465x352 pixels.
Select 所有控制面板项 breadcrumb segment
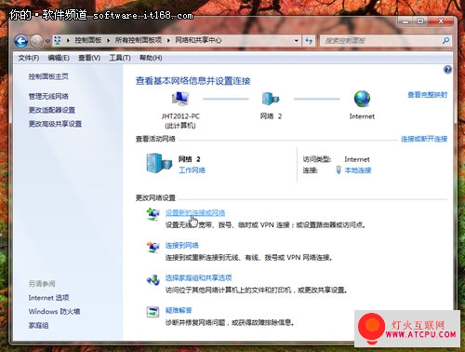click(x=139, y=40)
